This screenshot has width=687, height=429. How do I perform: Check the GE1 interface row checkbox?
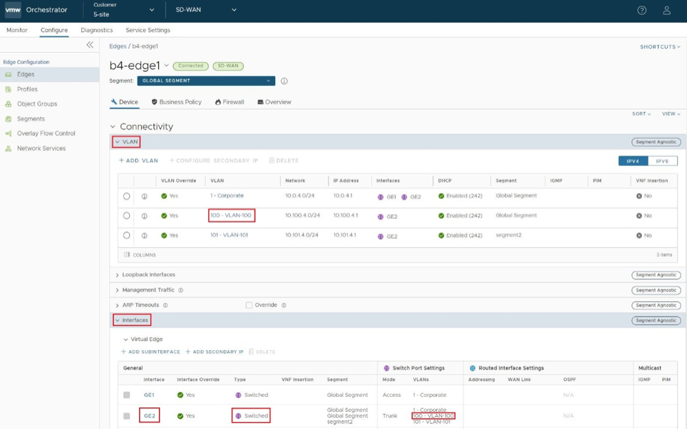pyautogui.click(x=127, y=395)
